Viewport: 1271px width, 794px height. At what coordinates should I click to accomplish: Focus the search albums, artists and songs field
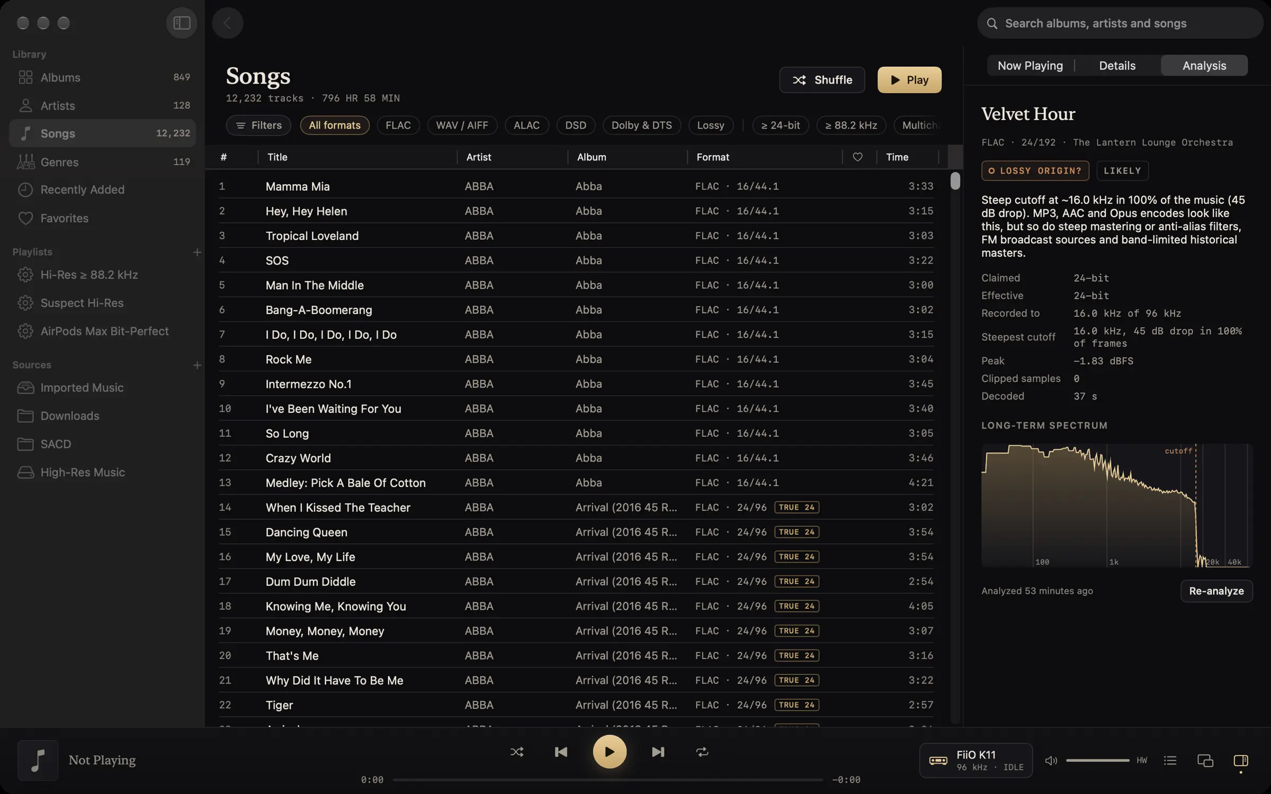1121,23
